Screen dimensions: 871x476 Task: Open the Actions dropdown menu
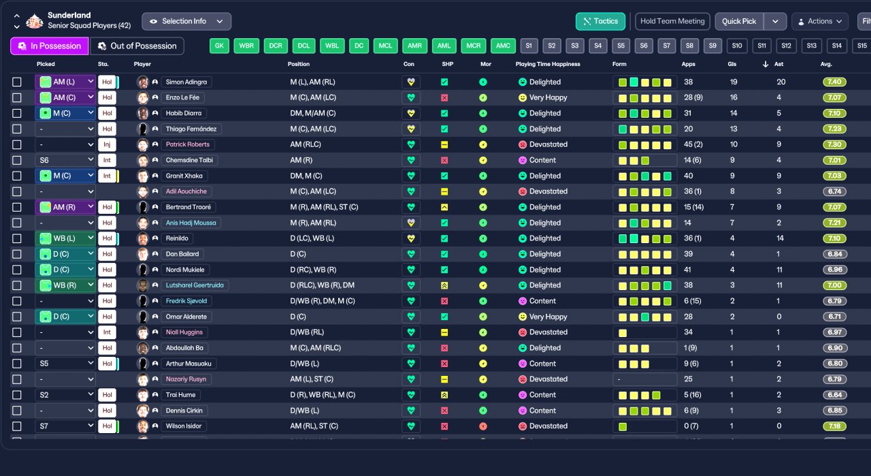pyautogui.click(x=820, y=21)
